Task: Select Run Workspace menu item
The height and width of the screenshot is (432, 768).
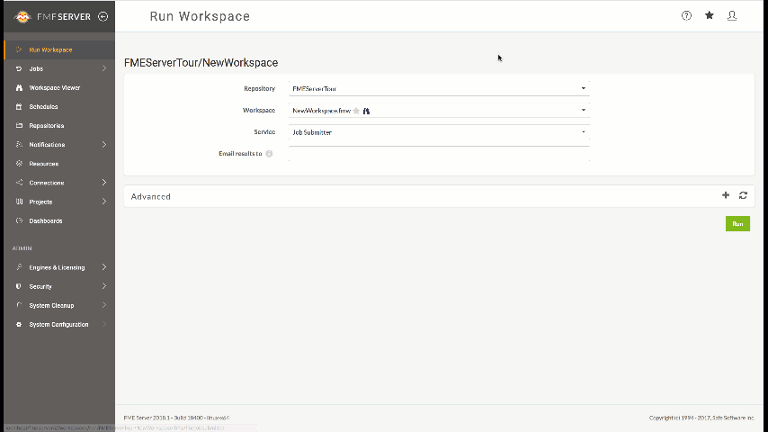Action: 59,49
